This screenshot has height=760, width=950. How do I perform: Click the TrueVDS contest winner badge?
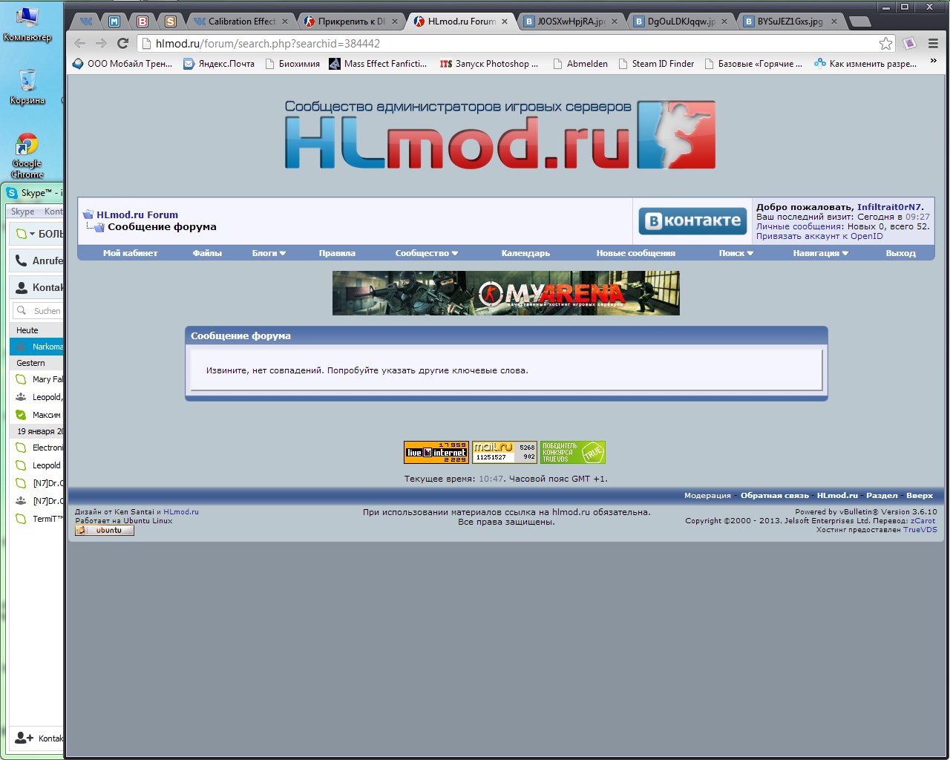pyautogui.click(x=573, y=452)
